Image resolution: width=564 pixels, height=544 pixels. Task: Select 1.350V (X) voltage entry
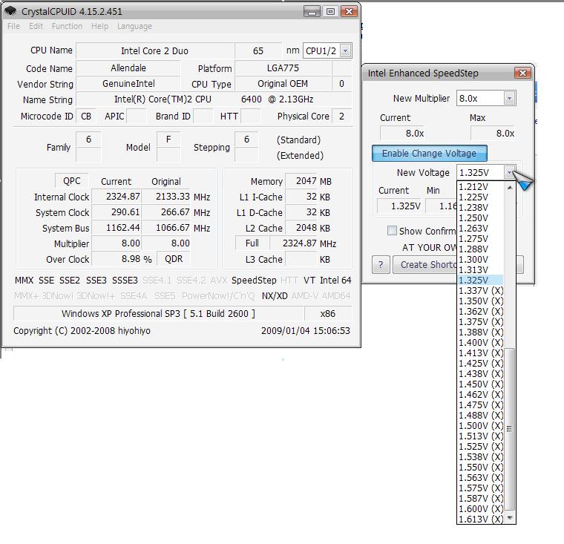(480, 301)
